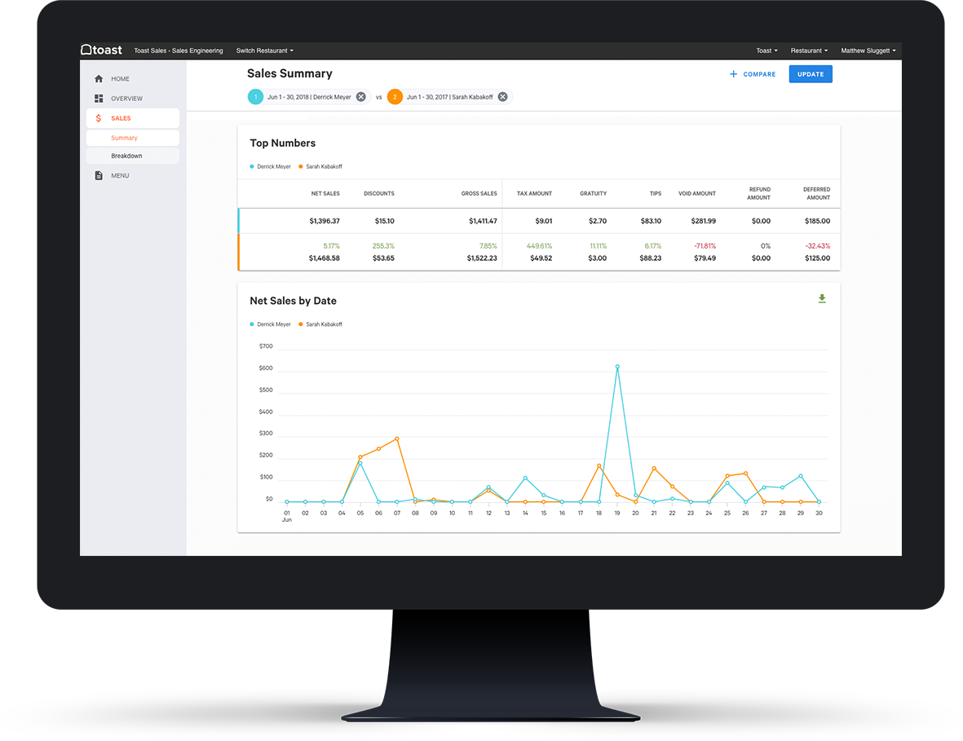Click the Tax Amount column header
This screenshot has width=963, height=741.
[534, 193]
